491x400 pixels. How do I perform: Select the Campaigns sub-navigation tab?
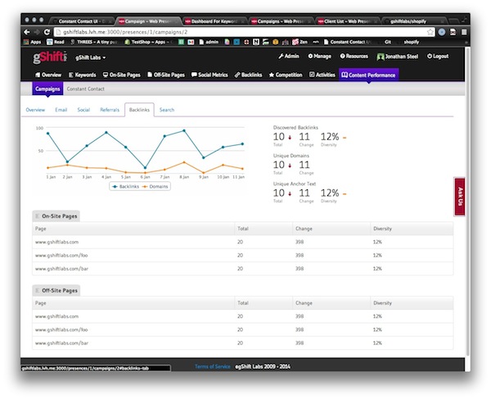[47, 89]
